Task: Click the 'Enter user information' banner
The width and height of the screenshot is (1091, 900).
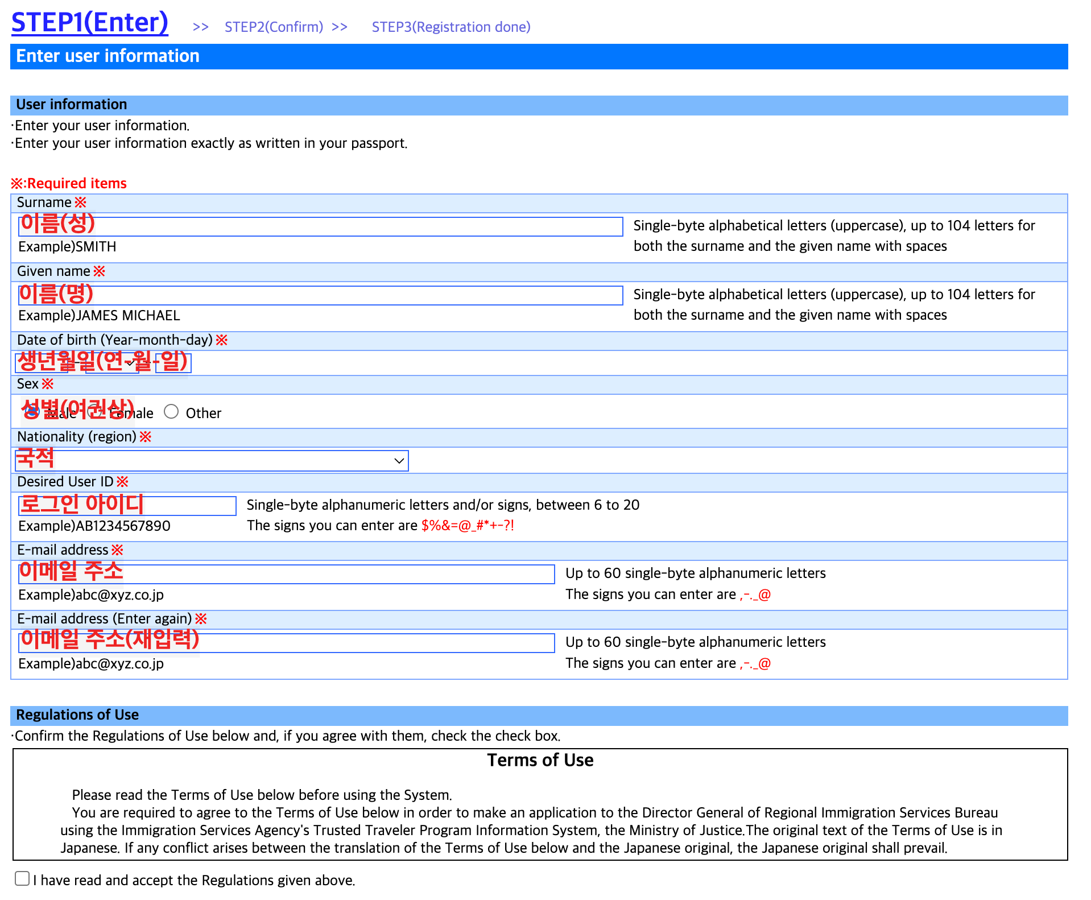Action: [539, 56]
